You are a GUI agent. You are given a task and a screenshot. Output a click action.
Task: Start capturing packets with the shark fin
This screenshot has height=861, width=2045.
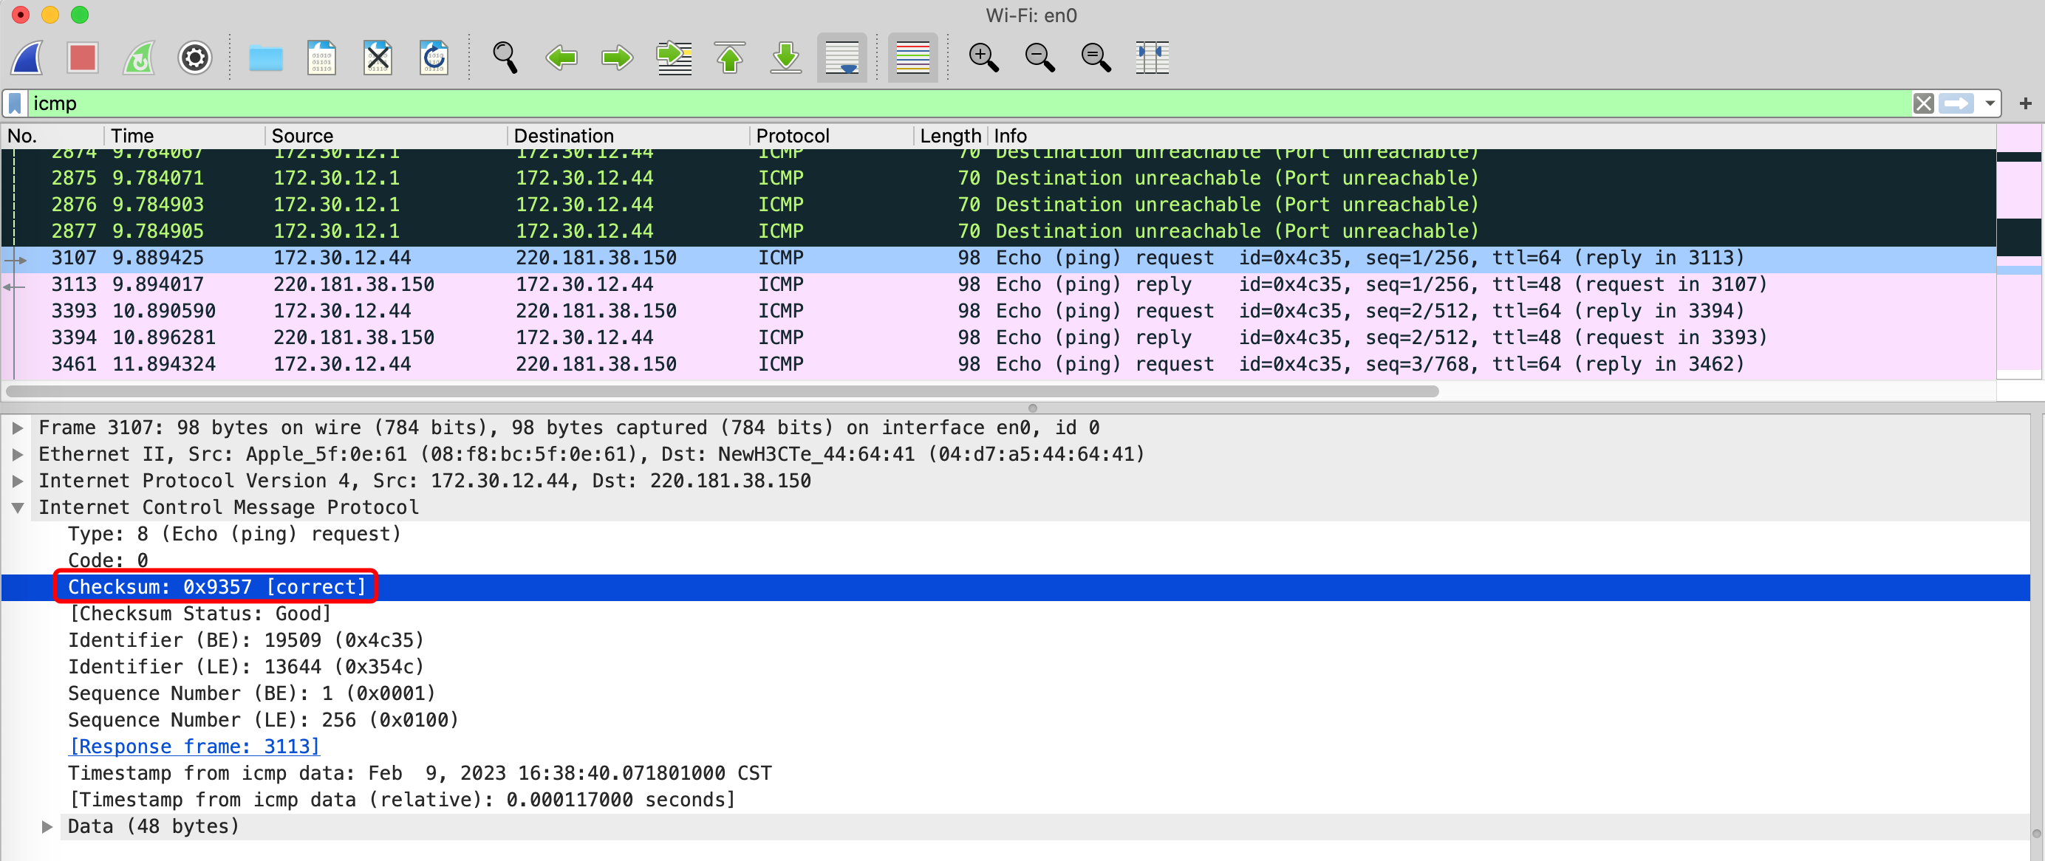[x=27, y=57]
